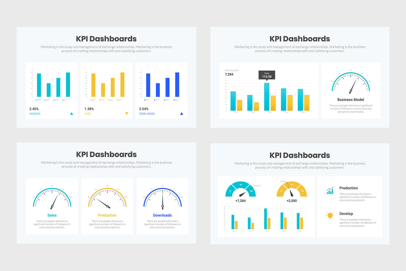Click the Develop heading text

pyautogui.click(x=346, y=214)
